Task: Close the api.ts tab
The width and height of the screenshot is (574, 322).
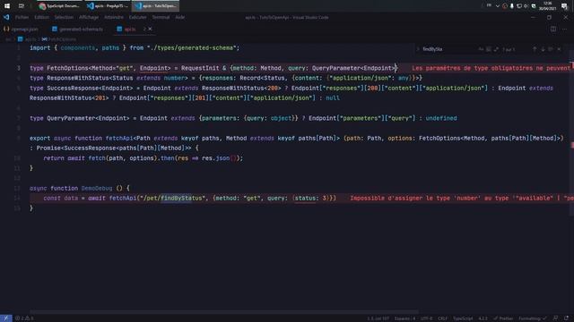Action: tap(150, 29)
